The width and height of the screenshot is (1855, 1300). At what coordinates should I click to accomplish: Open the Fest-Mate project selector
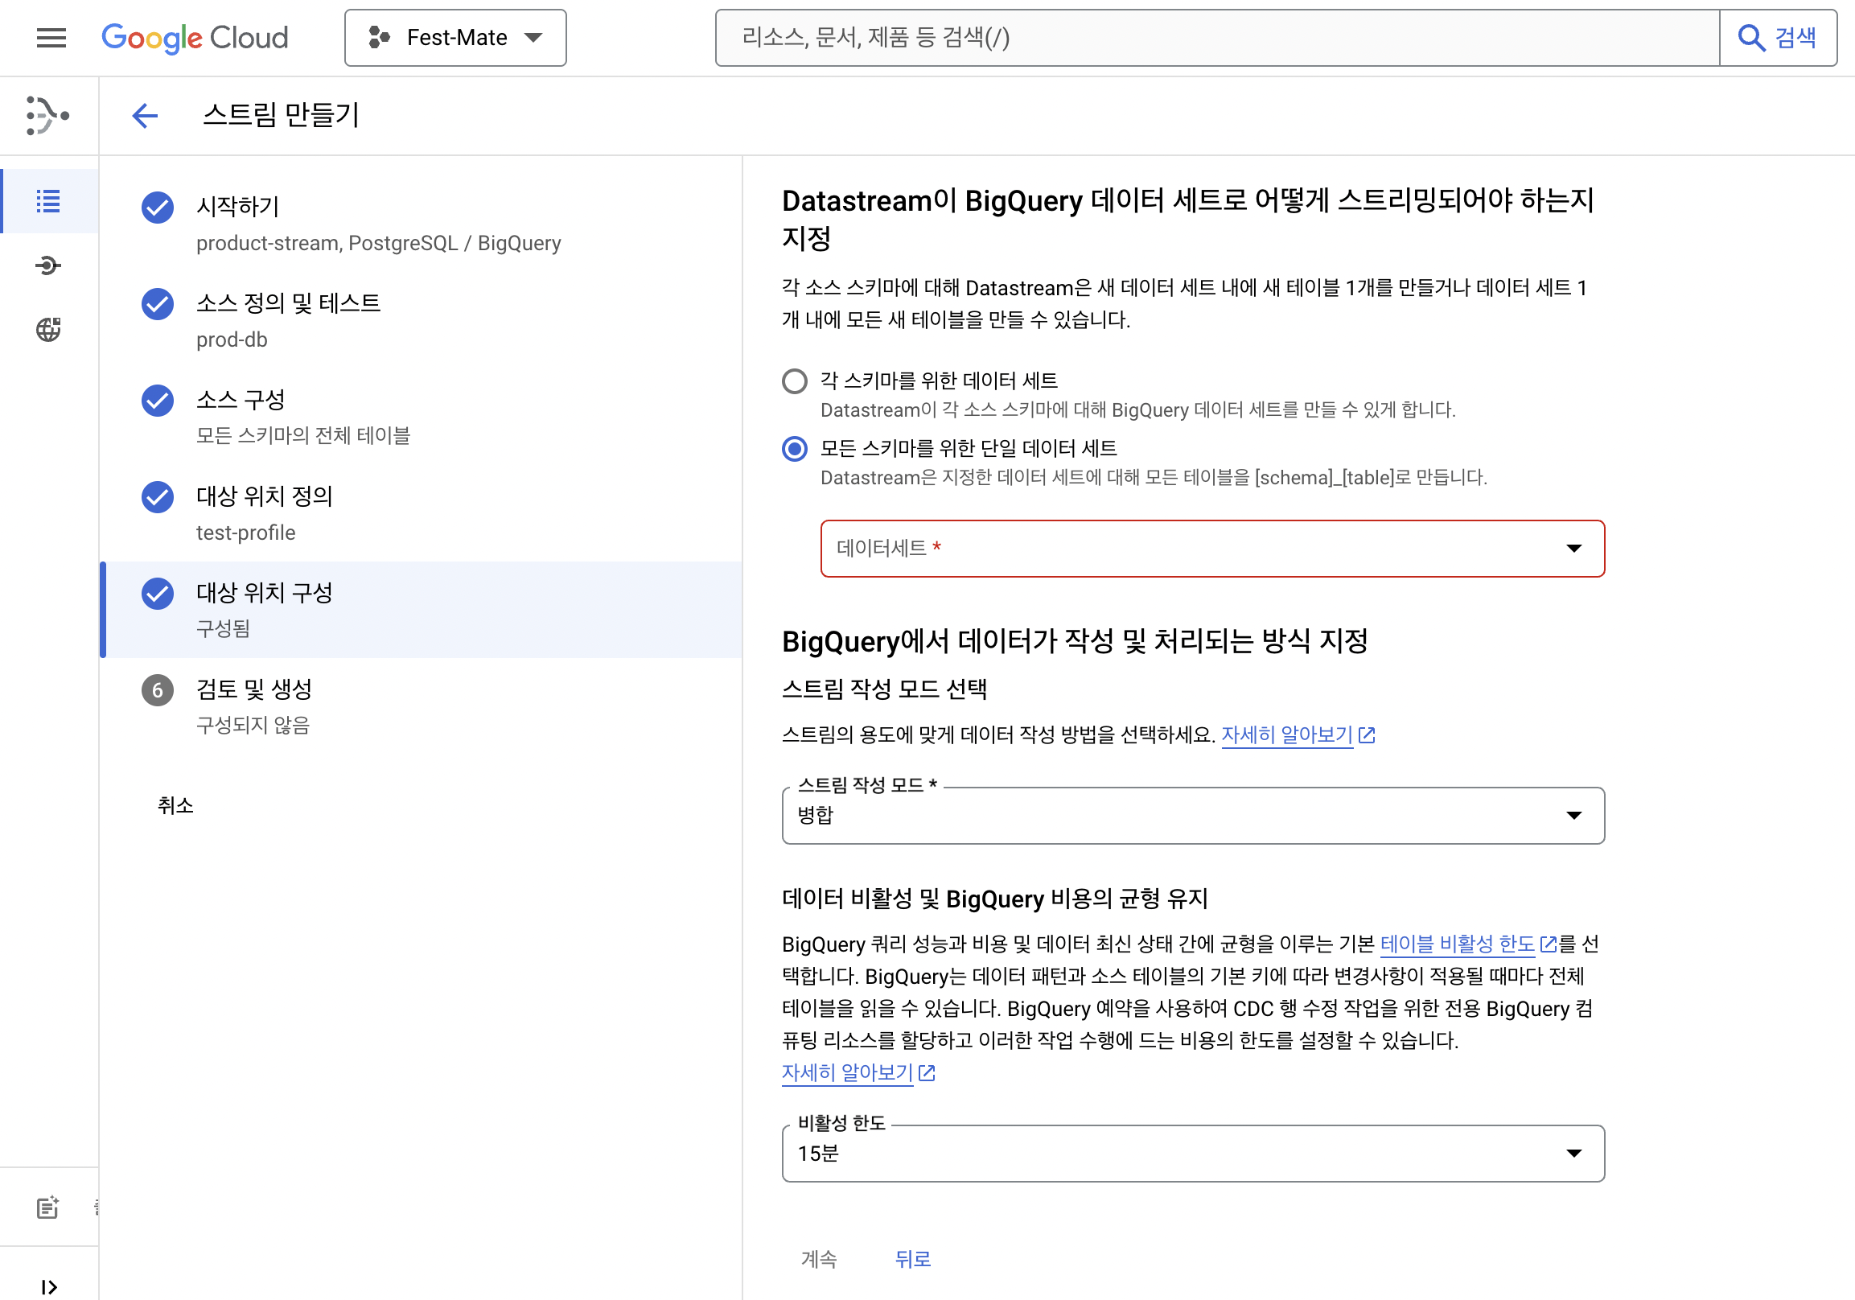click(x=454, y=38)
